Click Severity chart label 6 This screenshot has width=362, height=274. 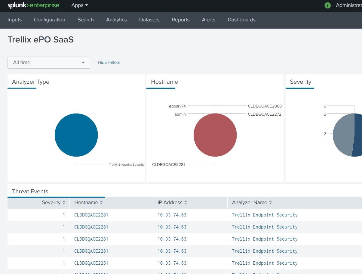click(x=325, y=106)
